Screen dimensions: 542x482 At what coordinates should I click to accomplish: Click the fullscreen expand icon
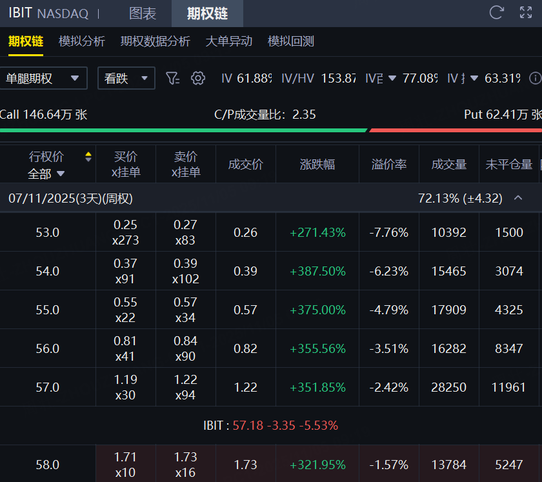coord(526,12)
